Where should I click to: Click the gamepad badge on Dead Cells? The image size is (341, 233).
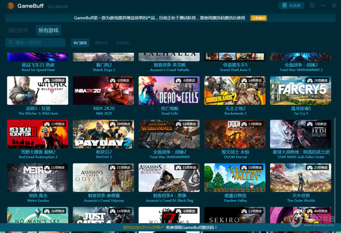coord(186,81)
